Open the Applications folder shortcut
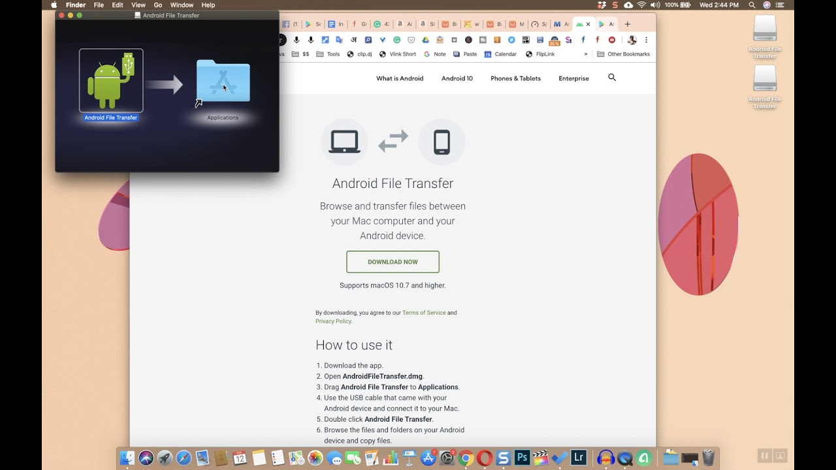 [x=223, y=82]
